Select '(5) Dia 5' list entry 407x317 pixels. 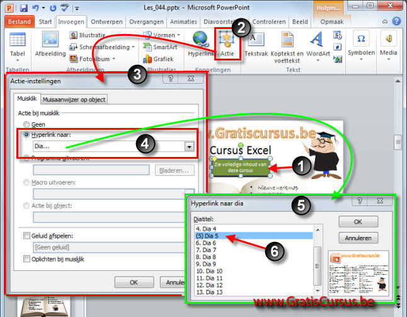pos(254,236)
